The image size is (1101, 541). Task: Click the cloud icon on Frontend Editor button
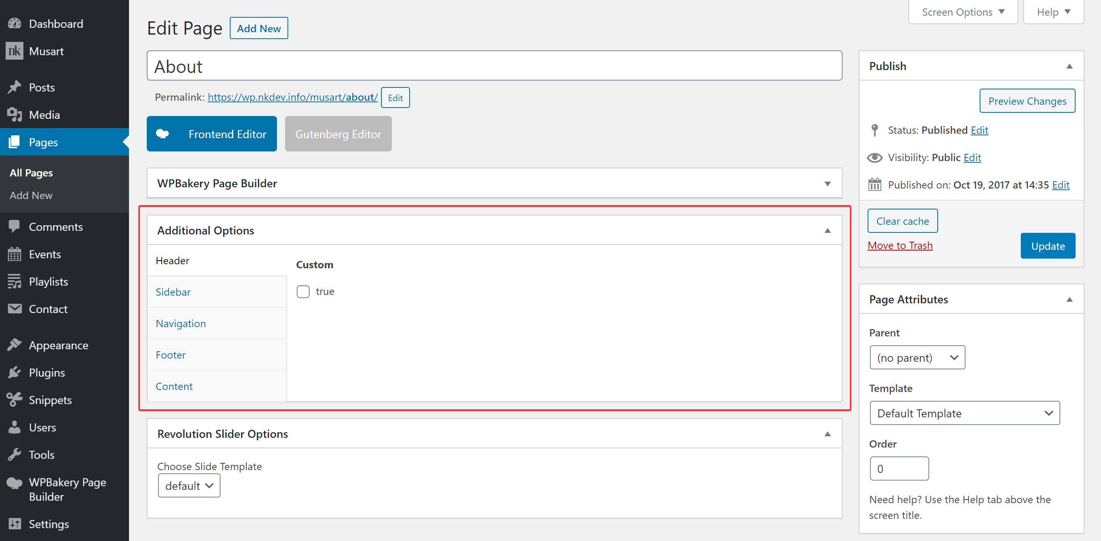pos(162,134)
